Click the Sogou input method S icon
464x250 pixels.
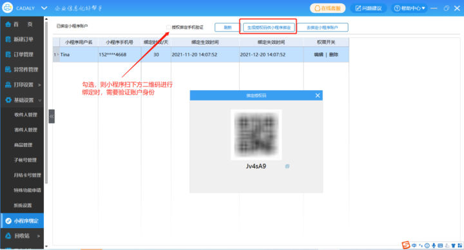point(406,245)
